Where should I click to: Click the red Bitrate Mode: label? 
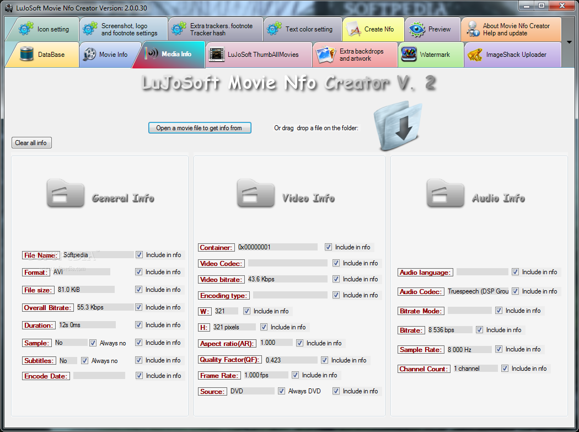pyautogui.click(x=420, y=311)
